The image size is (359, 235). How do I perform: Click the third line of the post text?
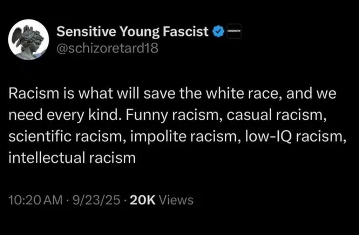tap(177, 137)
